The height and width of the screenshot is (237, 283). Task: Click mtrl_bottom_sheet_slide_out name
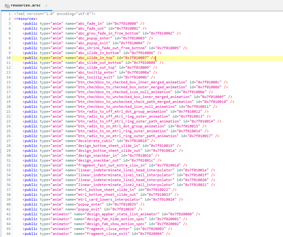[x=107, y=194]
